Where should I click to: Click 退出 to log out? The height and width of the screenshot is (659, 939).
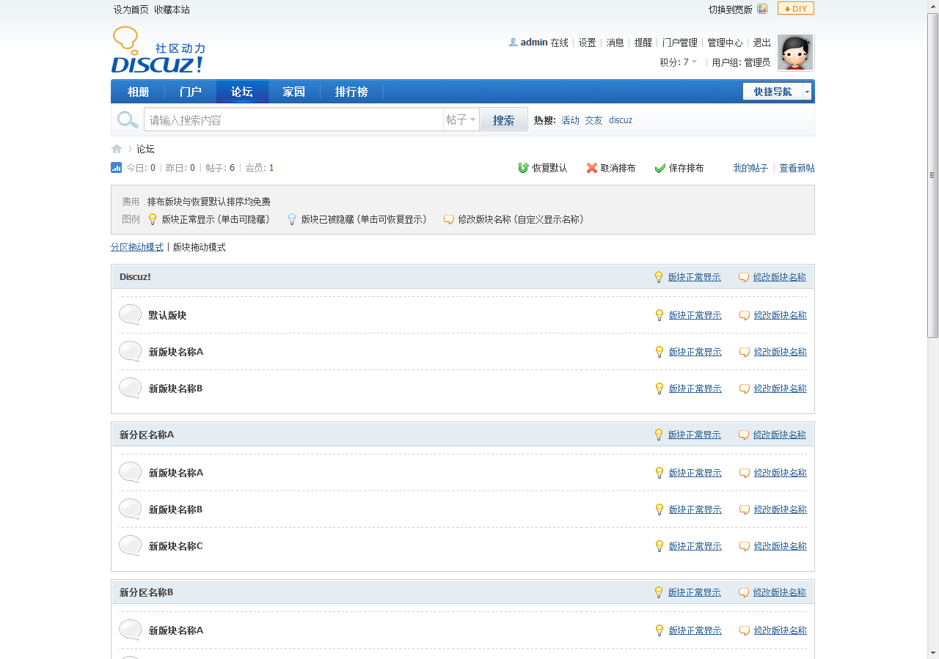point(762,43)
